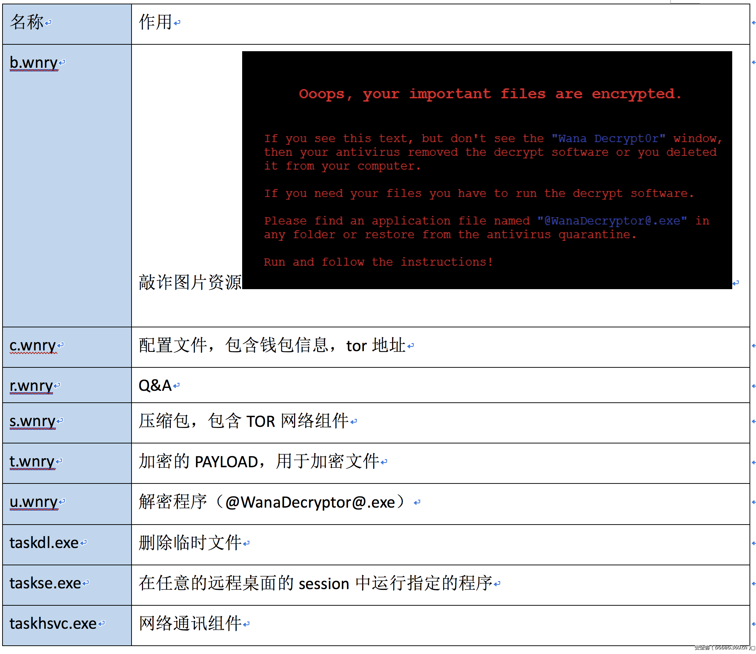Viewport: 756px width, 654px height.
Task: Click the Q&A description cell
Action: coord(155,385)
